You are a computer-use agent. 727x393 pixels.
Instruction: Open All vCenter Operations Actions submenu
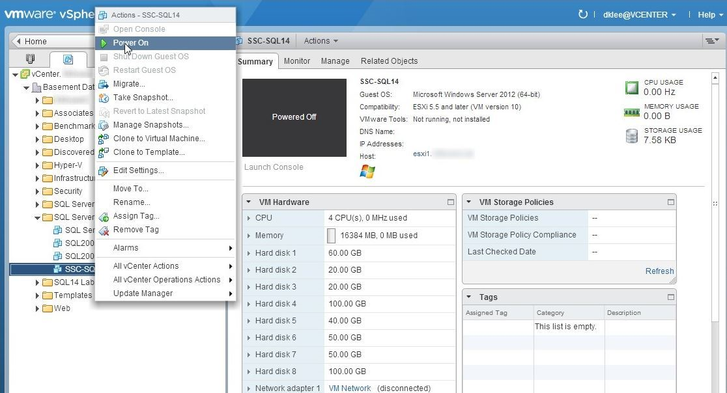click(x=165, y=280)
